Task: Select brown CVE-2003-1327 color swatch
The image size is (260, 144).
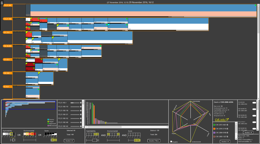Action: tap(214, 137)
